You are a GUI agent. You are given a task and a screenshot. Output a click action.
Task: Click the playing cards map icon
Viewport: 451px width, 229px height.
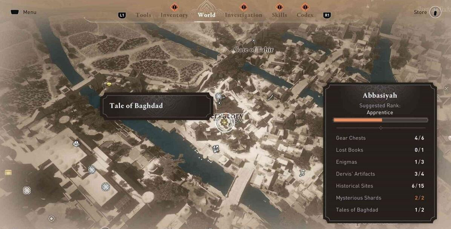pyautogui.click(x=215, y=149)
